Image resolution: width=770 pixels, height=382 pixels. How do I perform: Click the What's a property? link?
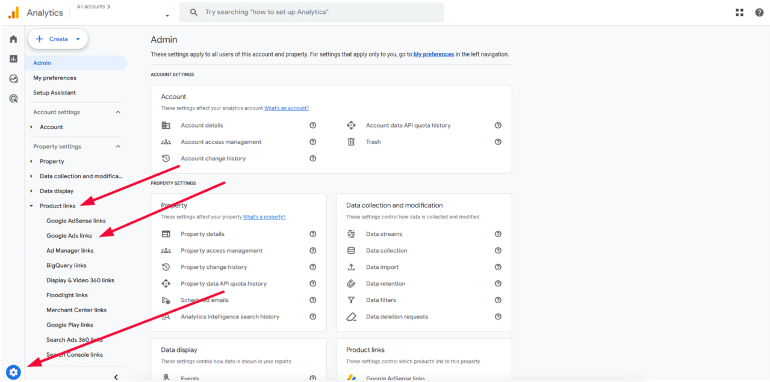[264, 217]
